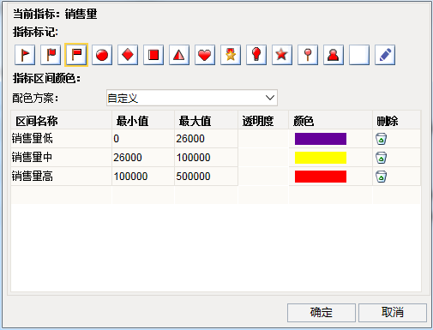The height and width of the screenshot is (330, 433).
Task: Select the red person marker
Action: (x=334, y=55)
